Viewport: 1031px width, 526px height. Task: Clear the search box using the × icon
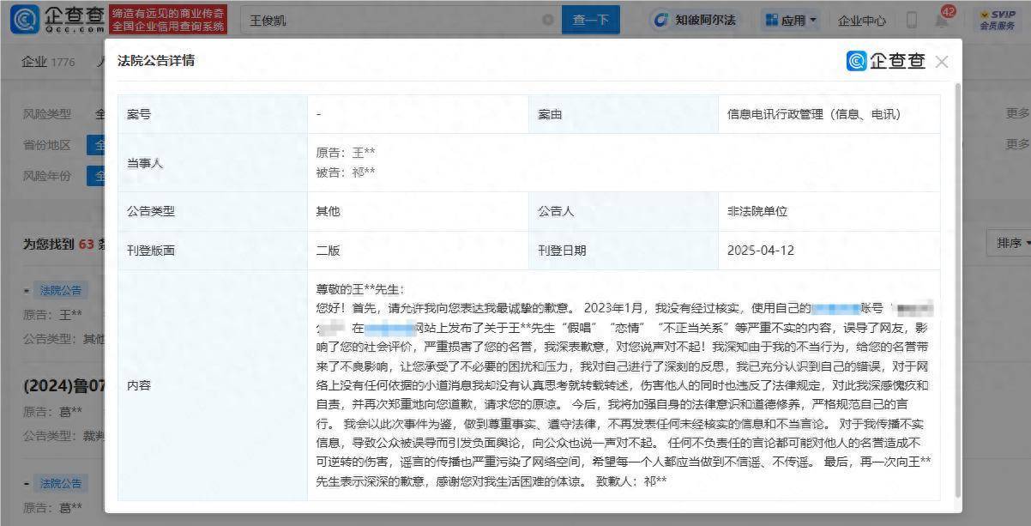(x=547, y=19)
